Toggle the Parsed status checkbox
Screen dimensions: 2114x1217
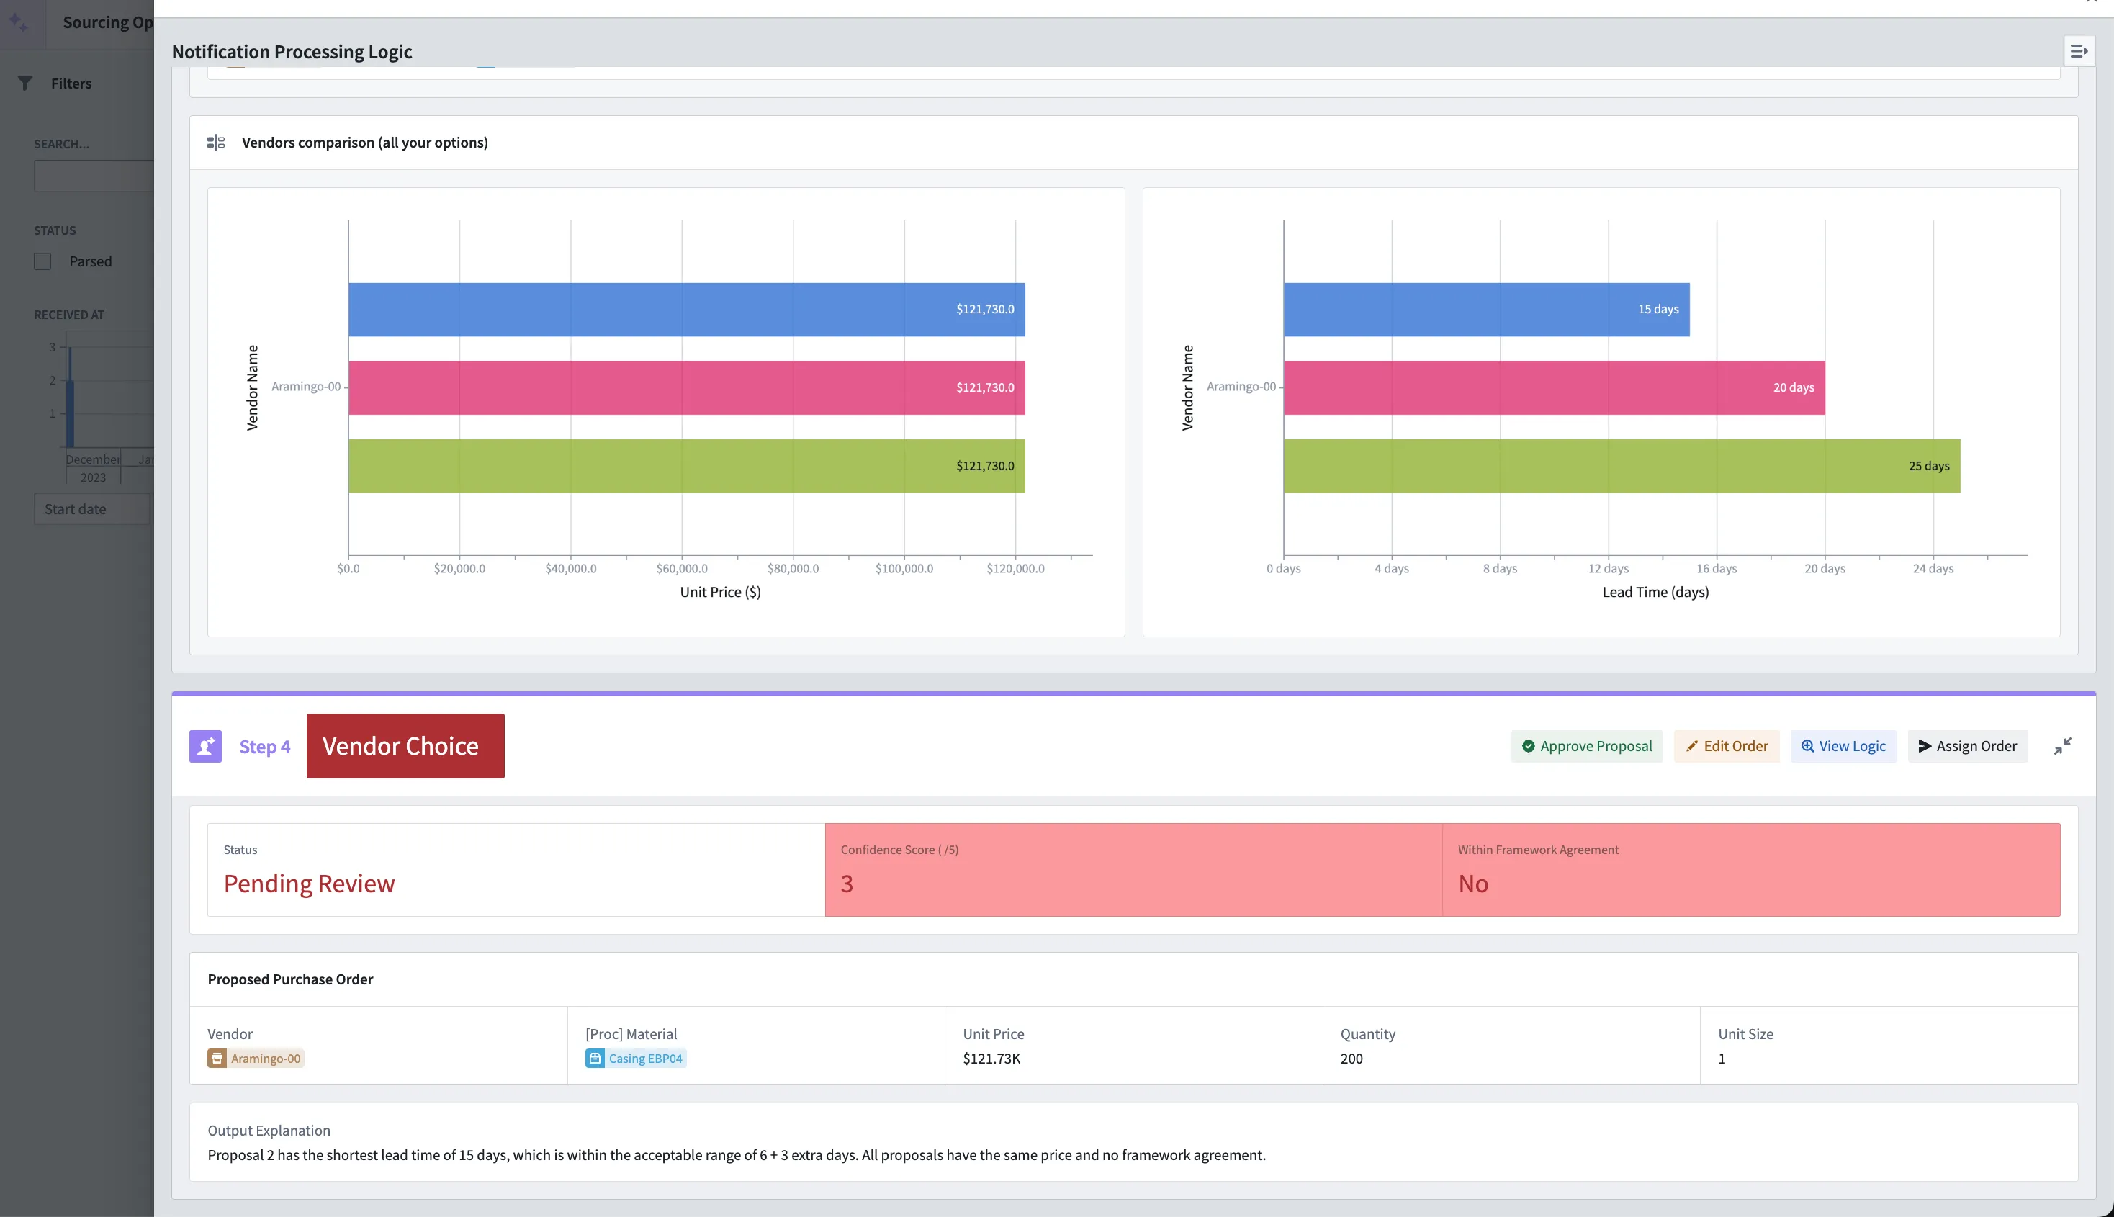(x=42, y=261)
